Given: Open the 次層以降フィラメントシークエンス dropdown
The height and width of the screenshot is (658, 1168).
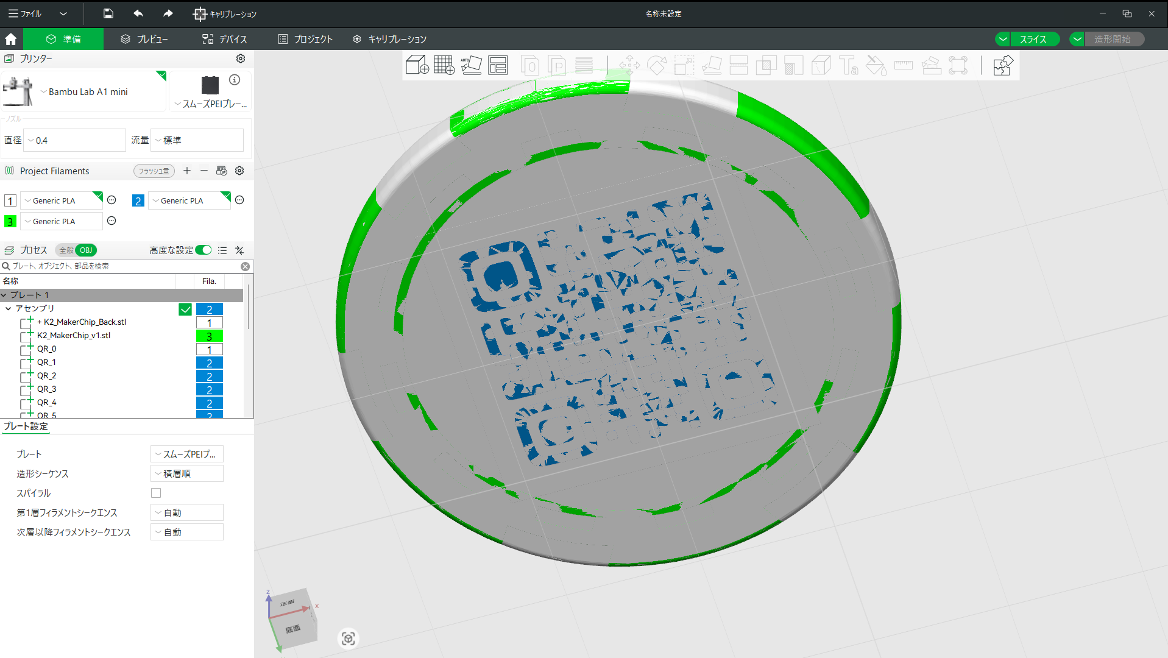Looking at the screenshot, I should pos(187,532).
